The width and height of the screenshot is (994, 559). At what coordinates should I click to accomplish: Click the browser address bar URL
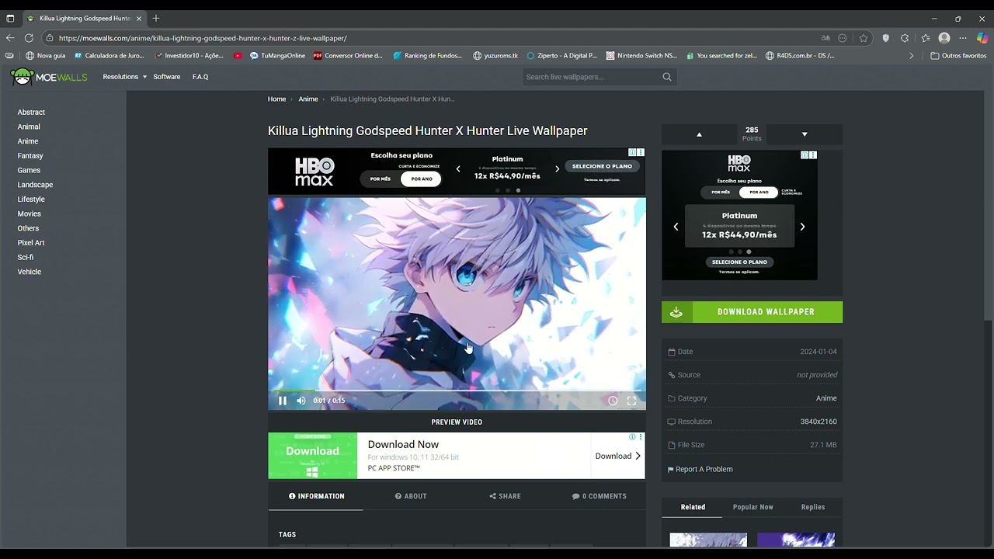[203, 38]
